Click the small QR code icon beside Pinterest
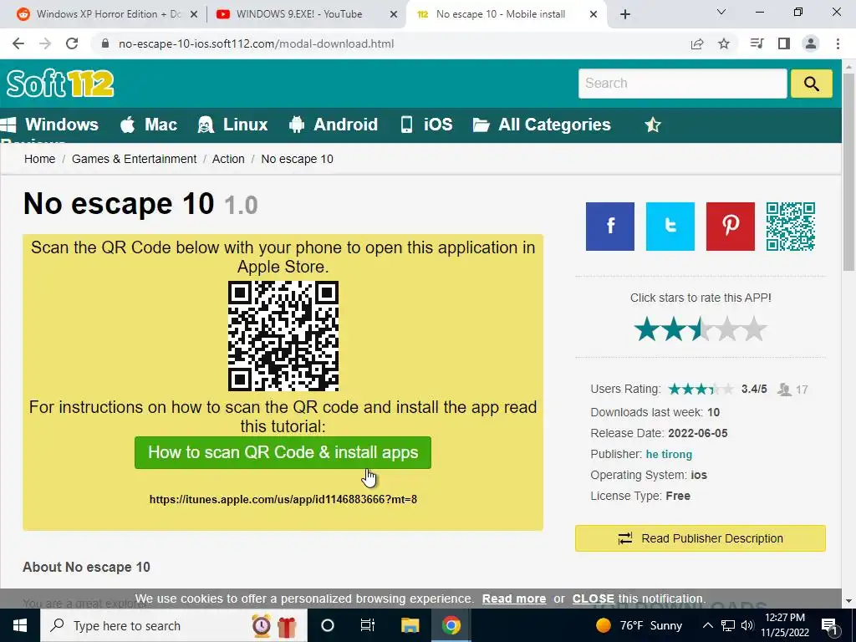856x642 pixels. 791,227
